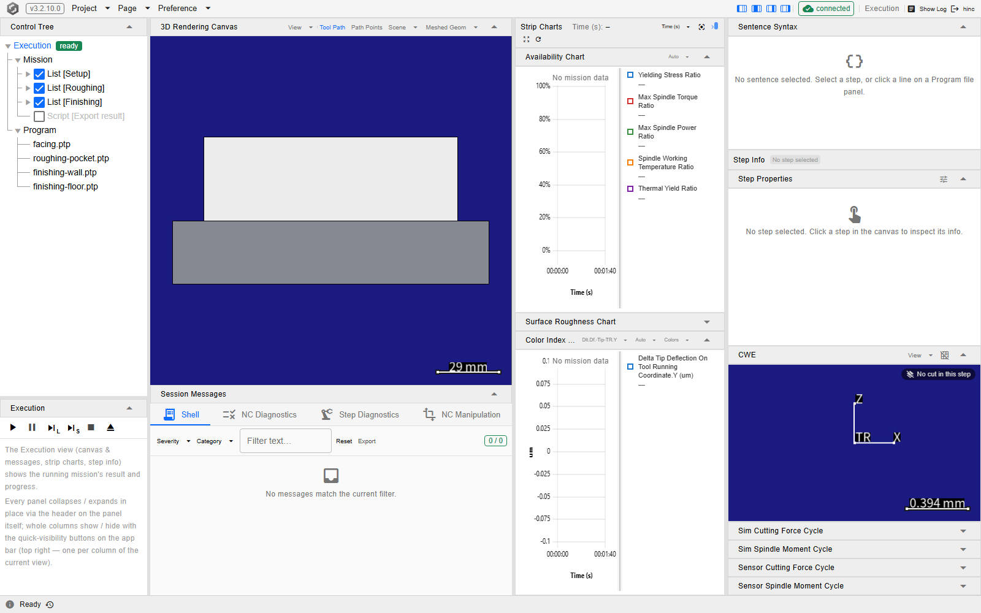This screenshot has height=613, width=981.
Task: Click the info icon in status bar
Action: coord(10,604)
